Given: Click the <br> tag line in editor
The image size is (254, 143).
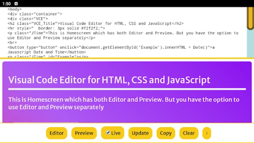Looking at the screenshot, I should pyautogui.click(x=12, y=43).
